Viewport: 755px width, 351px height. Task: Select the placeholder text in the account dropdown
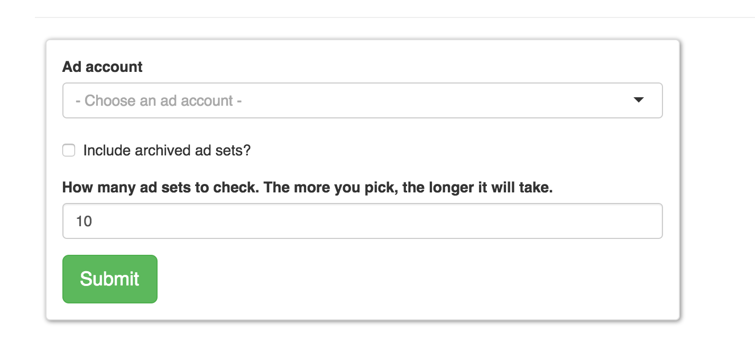pyautogui.click(x=159, y=100)
